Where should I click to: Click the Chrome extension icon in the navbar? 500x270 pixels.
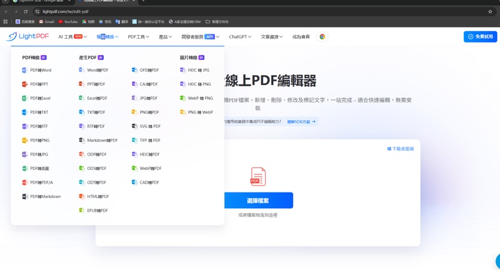coord(322,37)
